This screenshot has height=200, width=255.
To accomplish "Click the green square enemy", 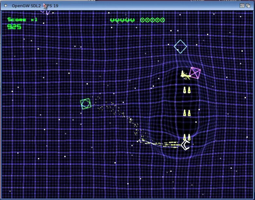I will coord(86,104).
